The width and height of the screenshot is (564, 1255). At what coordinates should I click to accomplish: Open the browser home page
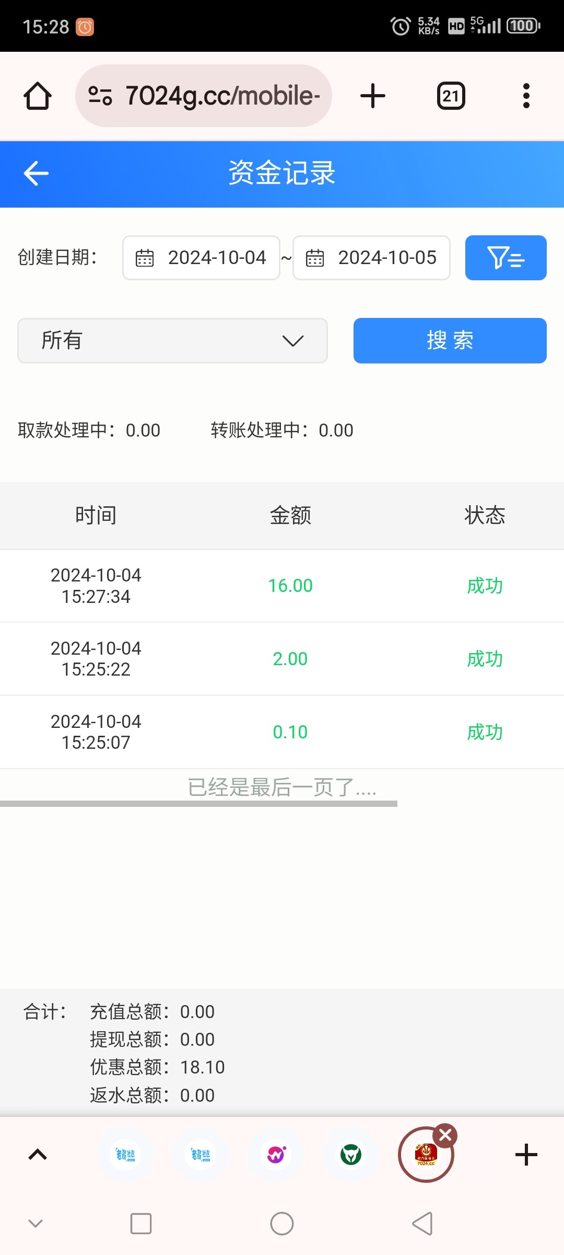coord(38,96)
